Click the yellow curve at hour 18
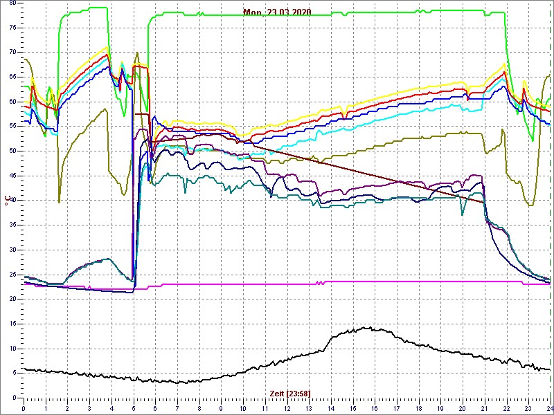This screenshot has height=415, width=554. point(418,88)
